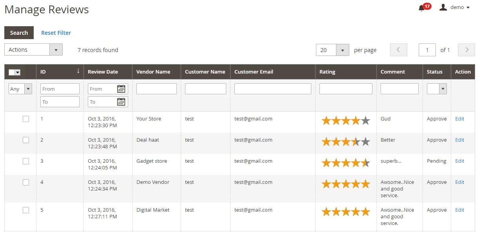The width and height of the screenshot is (481, 232).
Task: Sort by Rating column header
Action: click(x=327, y=72)
